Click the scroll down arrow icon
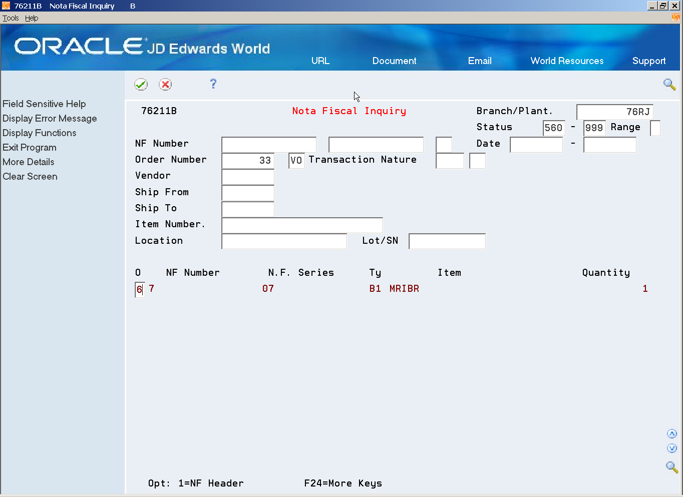Viewport: 683px width, 497px height. [672, 448]
